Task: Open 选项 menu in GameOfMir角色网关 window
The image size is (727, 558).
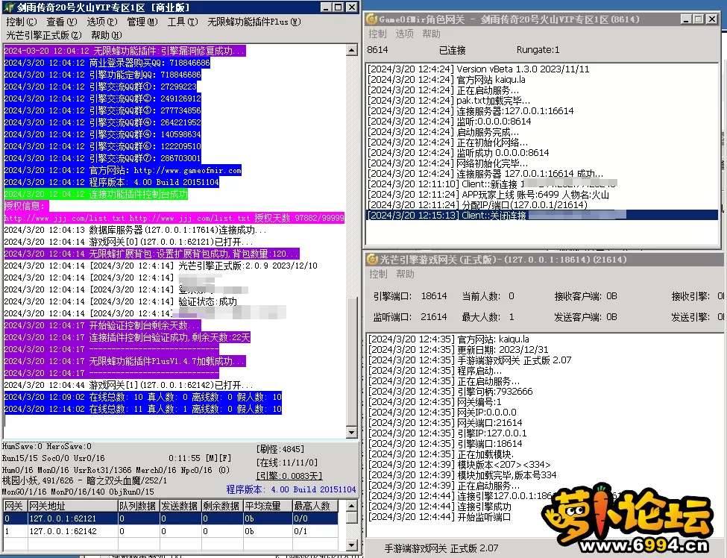Action: pyautogui.click(x=404, y=34)
